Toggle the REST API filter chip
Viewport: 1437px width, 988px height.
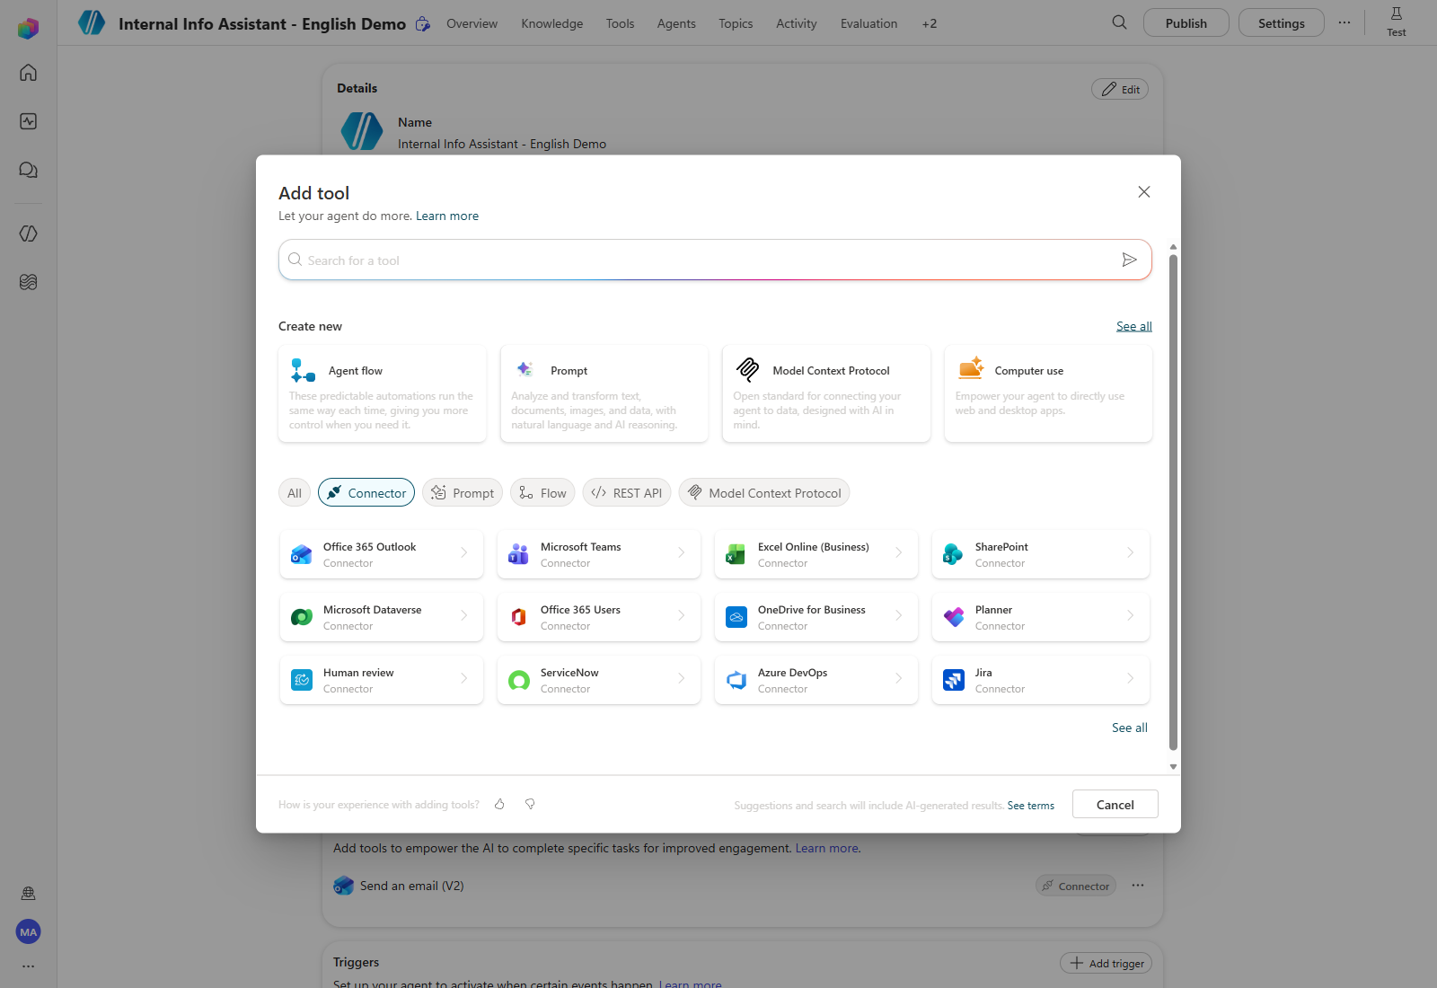(627, 492)
